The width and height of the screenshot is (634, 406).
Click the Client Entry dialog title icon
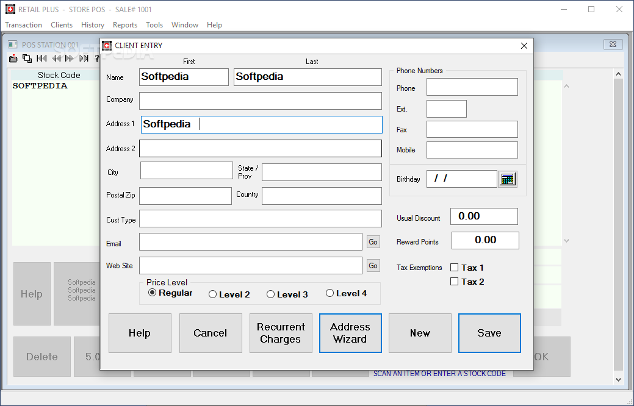[x=107, y=45]
